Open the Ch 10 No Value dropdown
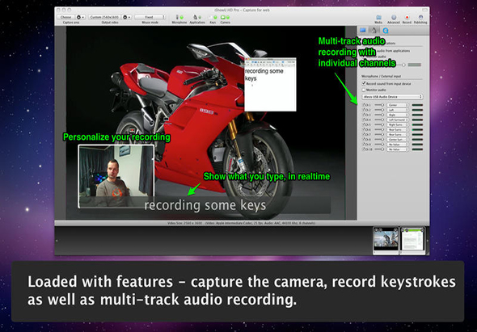477x332 pixels. click(x=398, y=149)
